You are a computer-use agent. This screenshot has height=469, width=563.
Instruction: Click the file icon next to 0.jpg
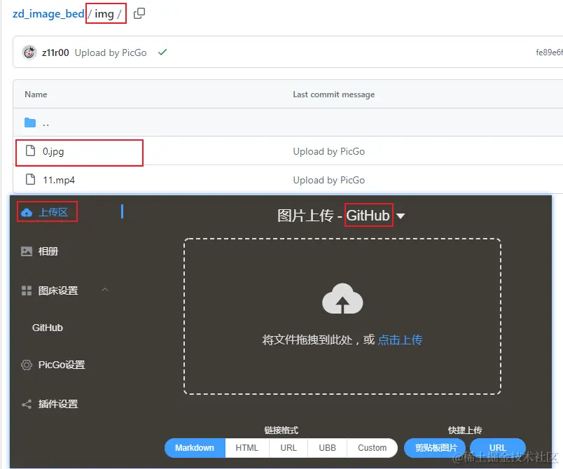pyautogui.click(x=31, y=150)
